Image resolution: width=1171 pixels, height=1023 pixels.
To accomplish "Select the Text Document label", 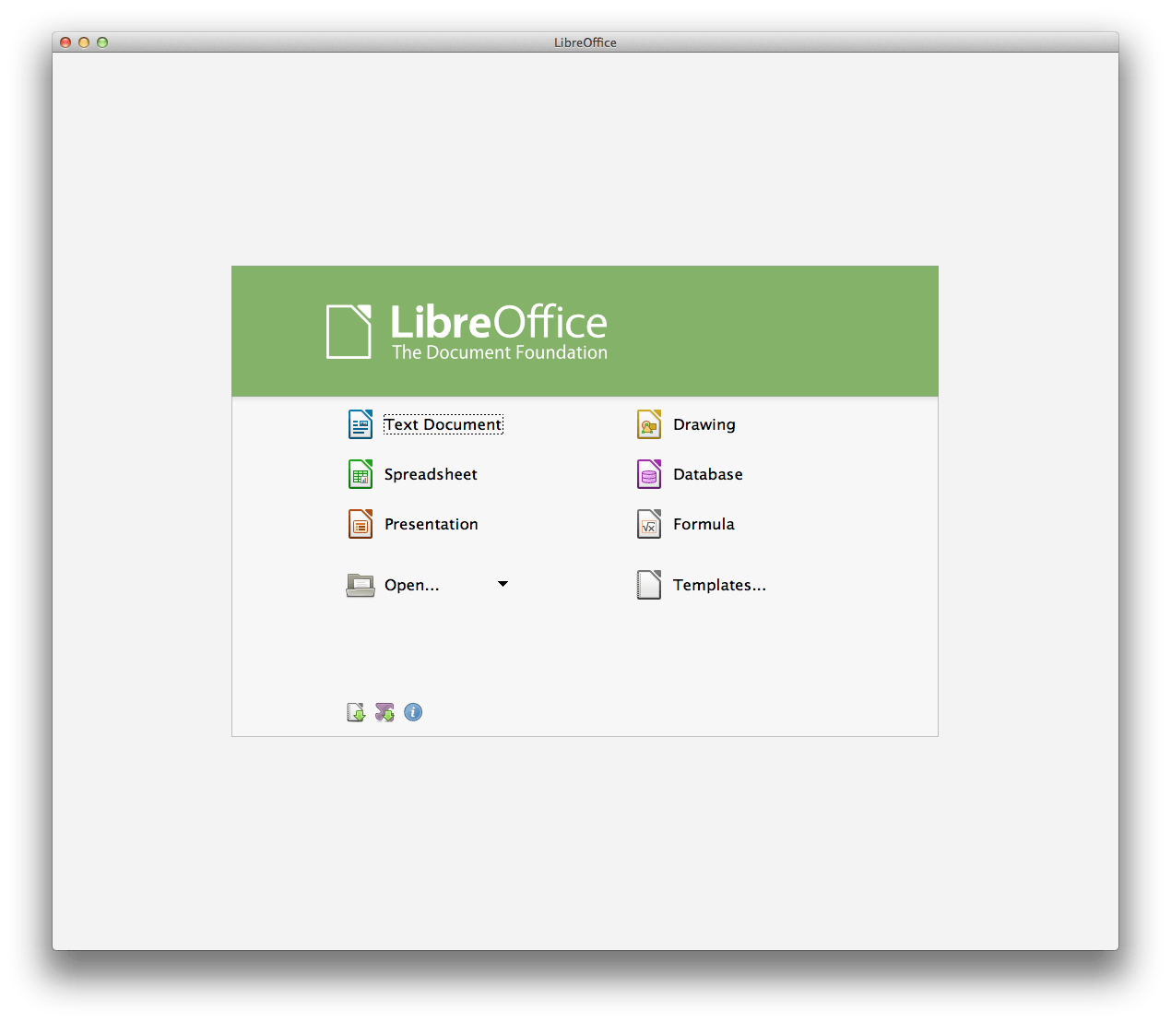I will 443,424.
